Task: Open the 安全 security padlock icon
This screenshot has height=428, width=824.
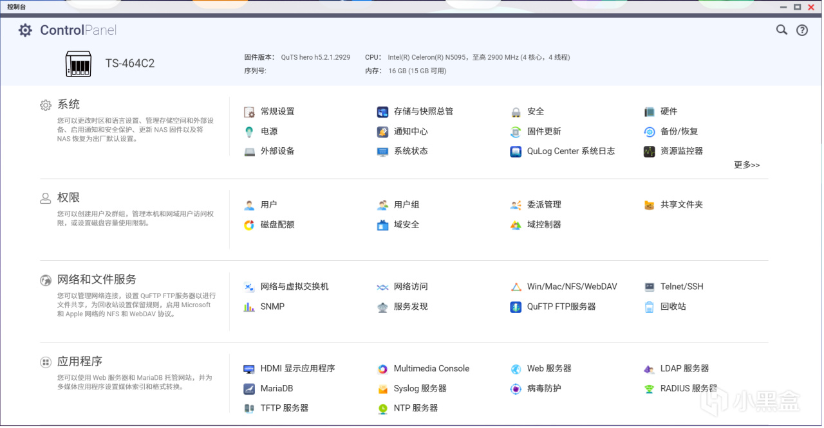Action: pyautogui.click(x=516, y=112)
